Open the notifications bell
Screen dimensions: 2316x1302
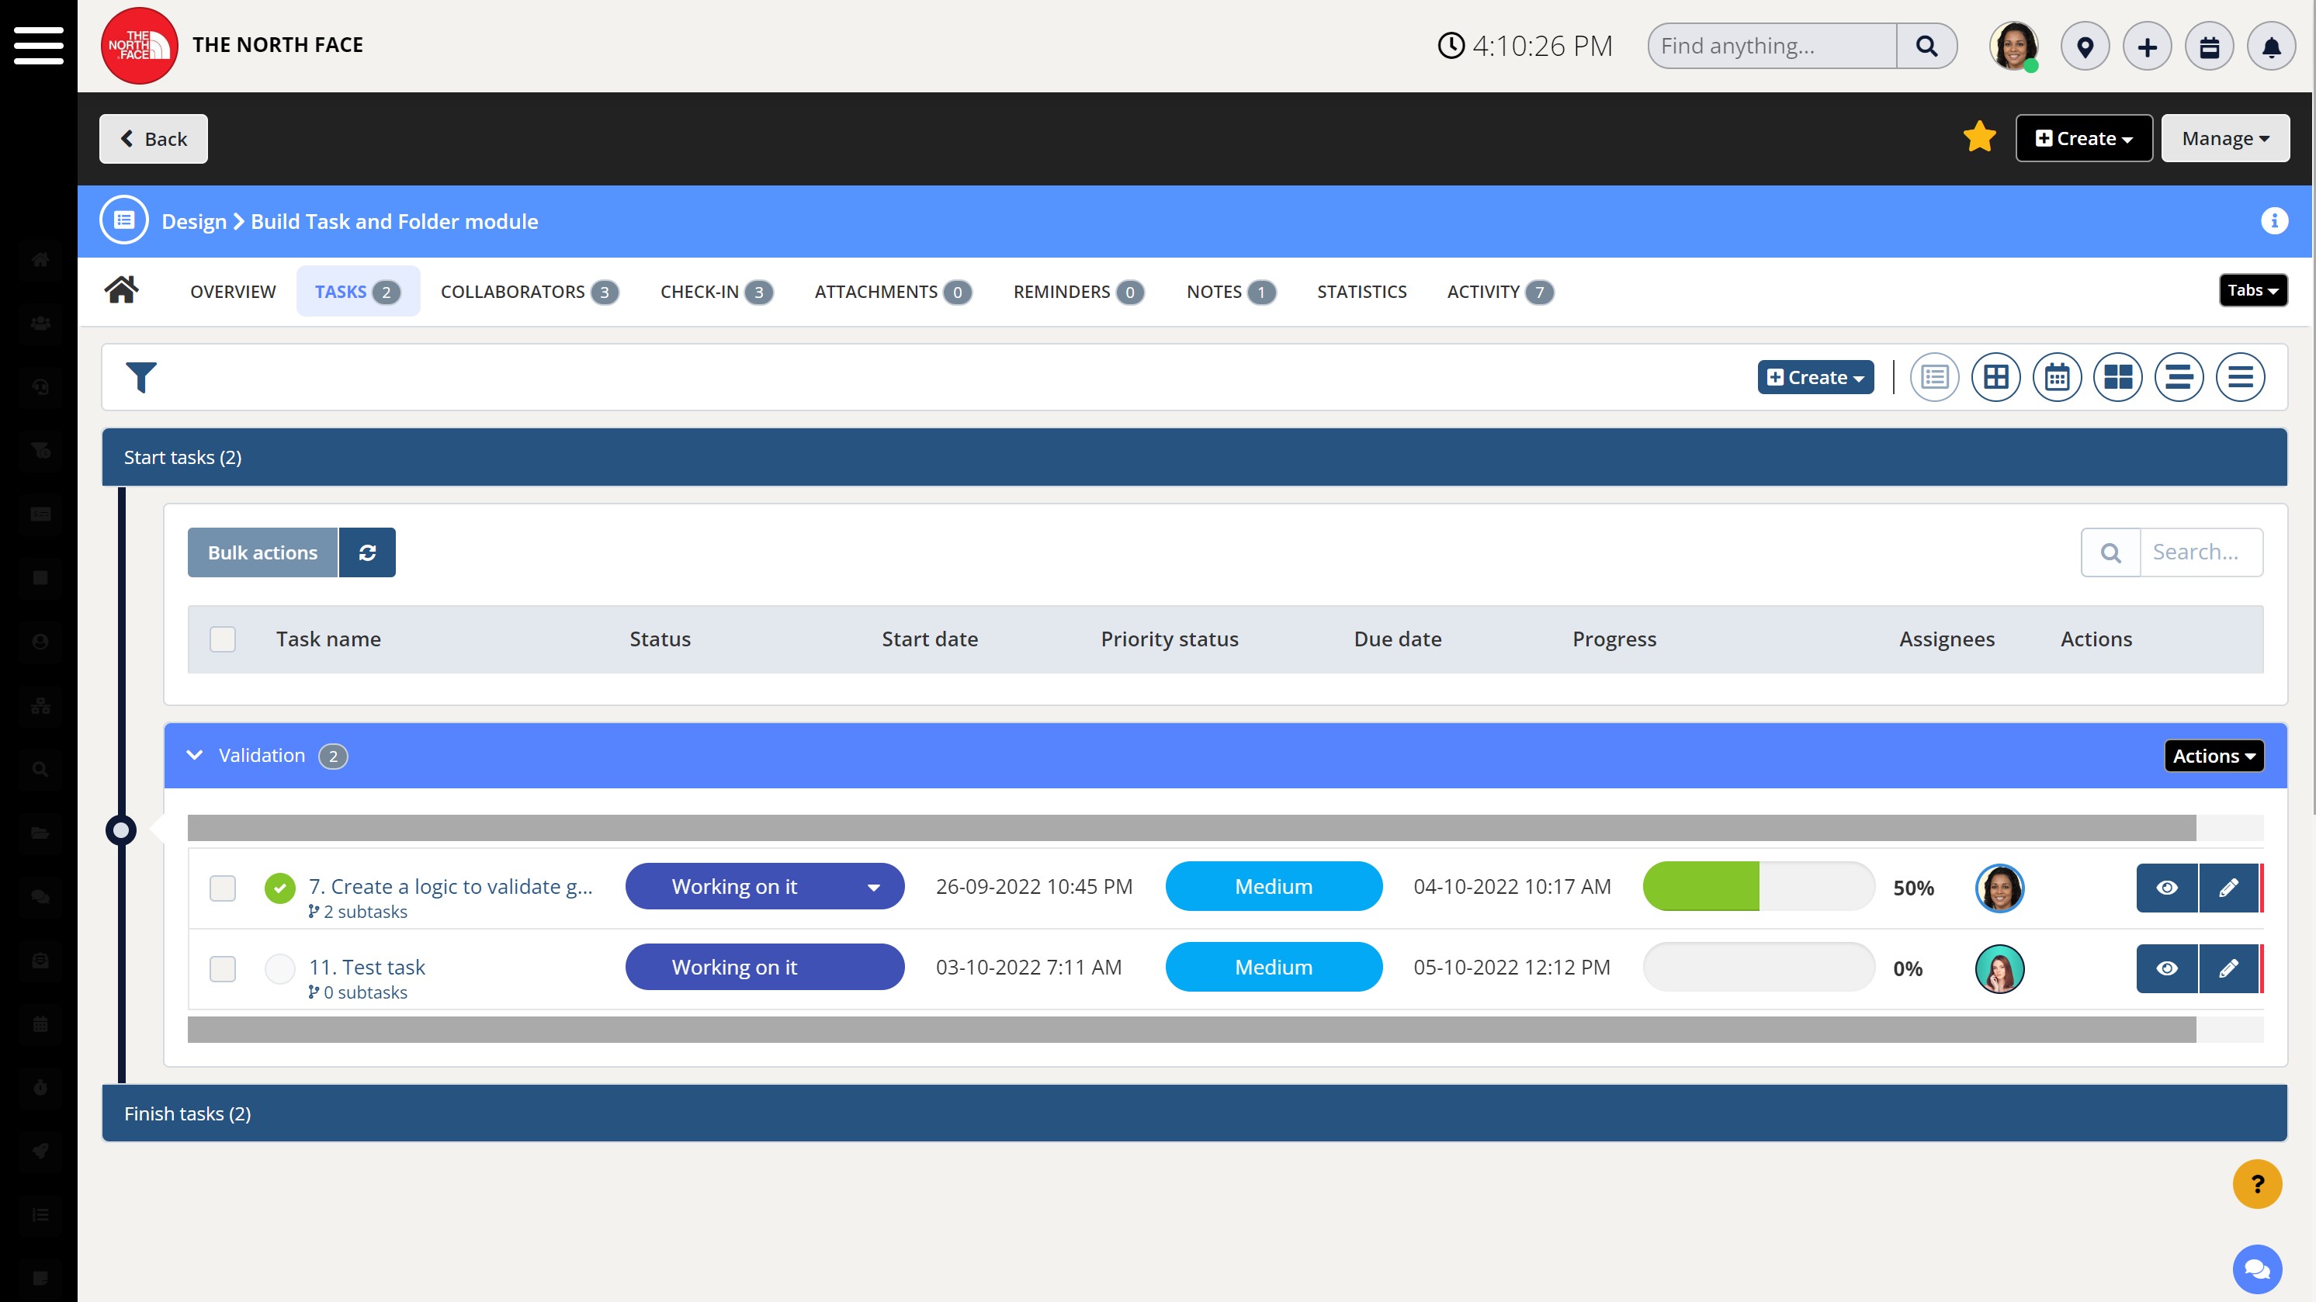point(2270,47)
